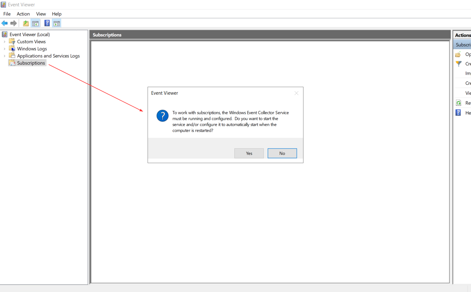
Task: Select Event Viewer (Local) root node
Action: [30, 35]
